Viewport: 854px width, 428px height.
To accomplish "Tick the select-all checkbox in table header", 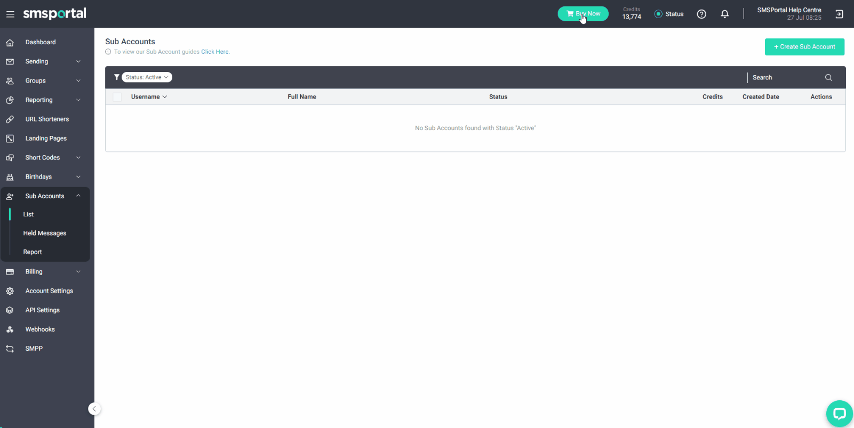I will (x=117, y=97).
